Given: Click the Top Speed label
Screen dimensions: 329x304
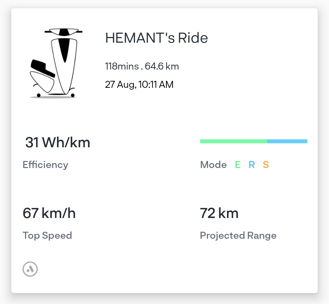Looking at the screenshot, I should (x=47, y=235).
